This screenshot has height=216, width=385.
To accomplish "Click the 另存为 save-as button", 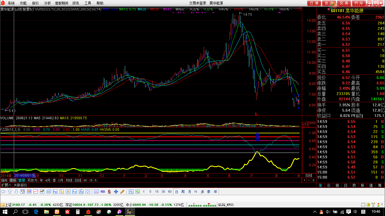I will pos(32,180).
